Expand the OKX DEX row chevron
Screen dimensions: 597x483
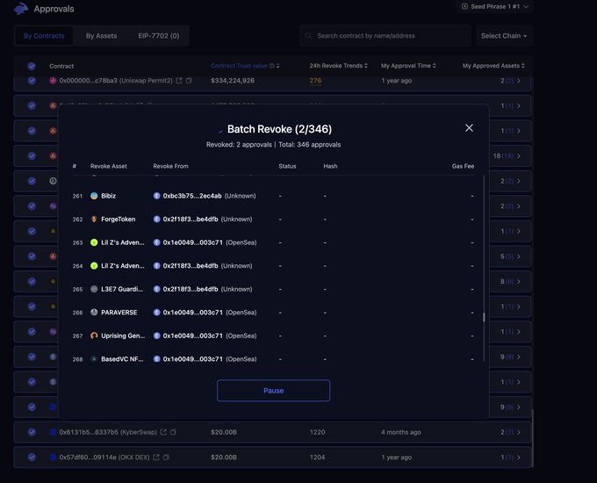tap(519, 458)
